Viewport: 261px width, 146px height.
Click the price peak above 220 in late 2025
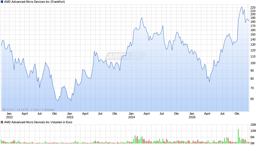coord(242,7)
